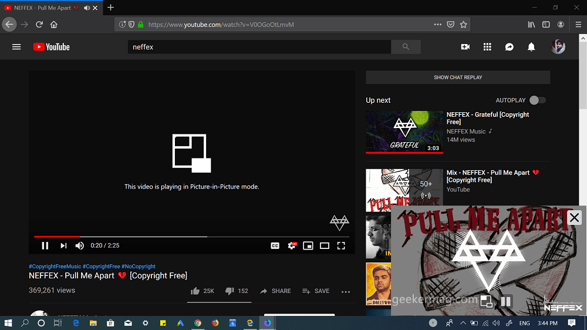
Task: Open player settings gear with HD badge
Action: (x=292, y=245)
